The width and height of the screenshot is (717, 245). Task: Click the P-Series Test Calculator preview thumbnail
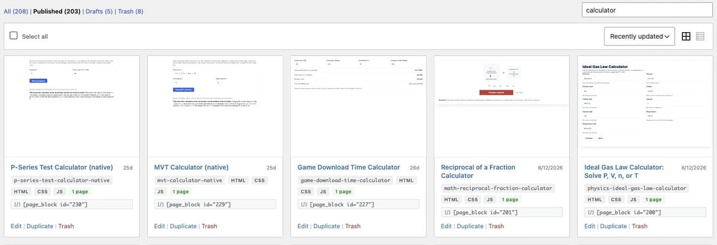[72, 106]
